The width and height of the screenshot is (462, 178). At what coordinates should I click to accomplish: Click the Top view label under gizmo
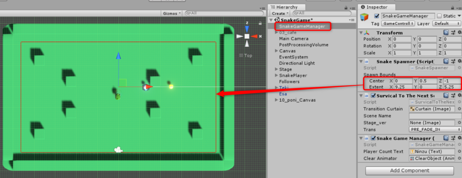click(x=248, y=55)
